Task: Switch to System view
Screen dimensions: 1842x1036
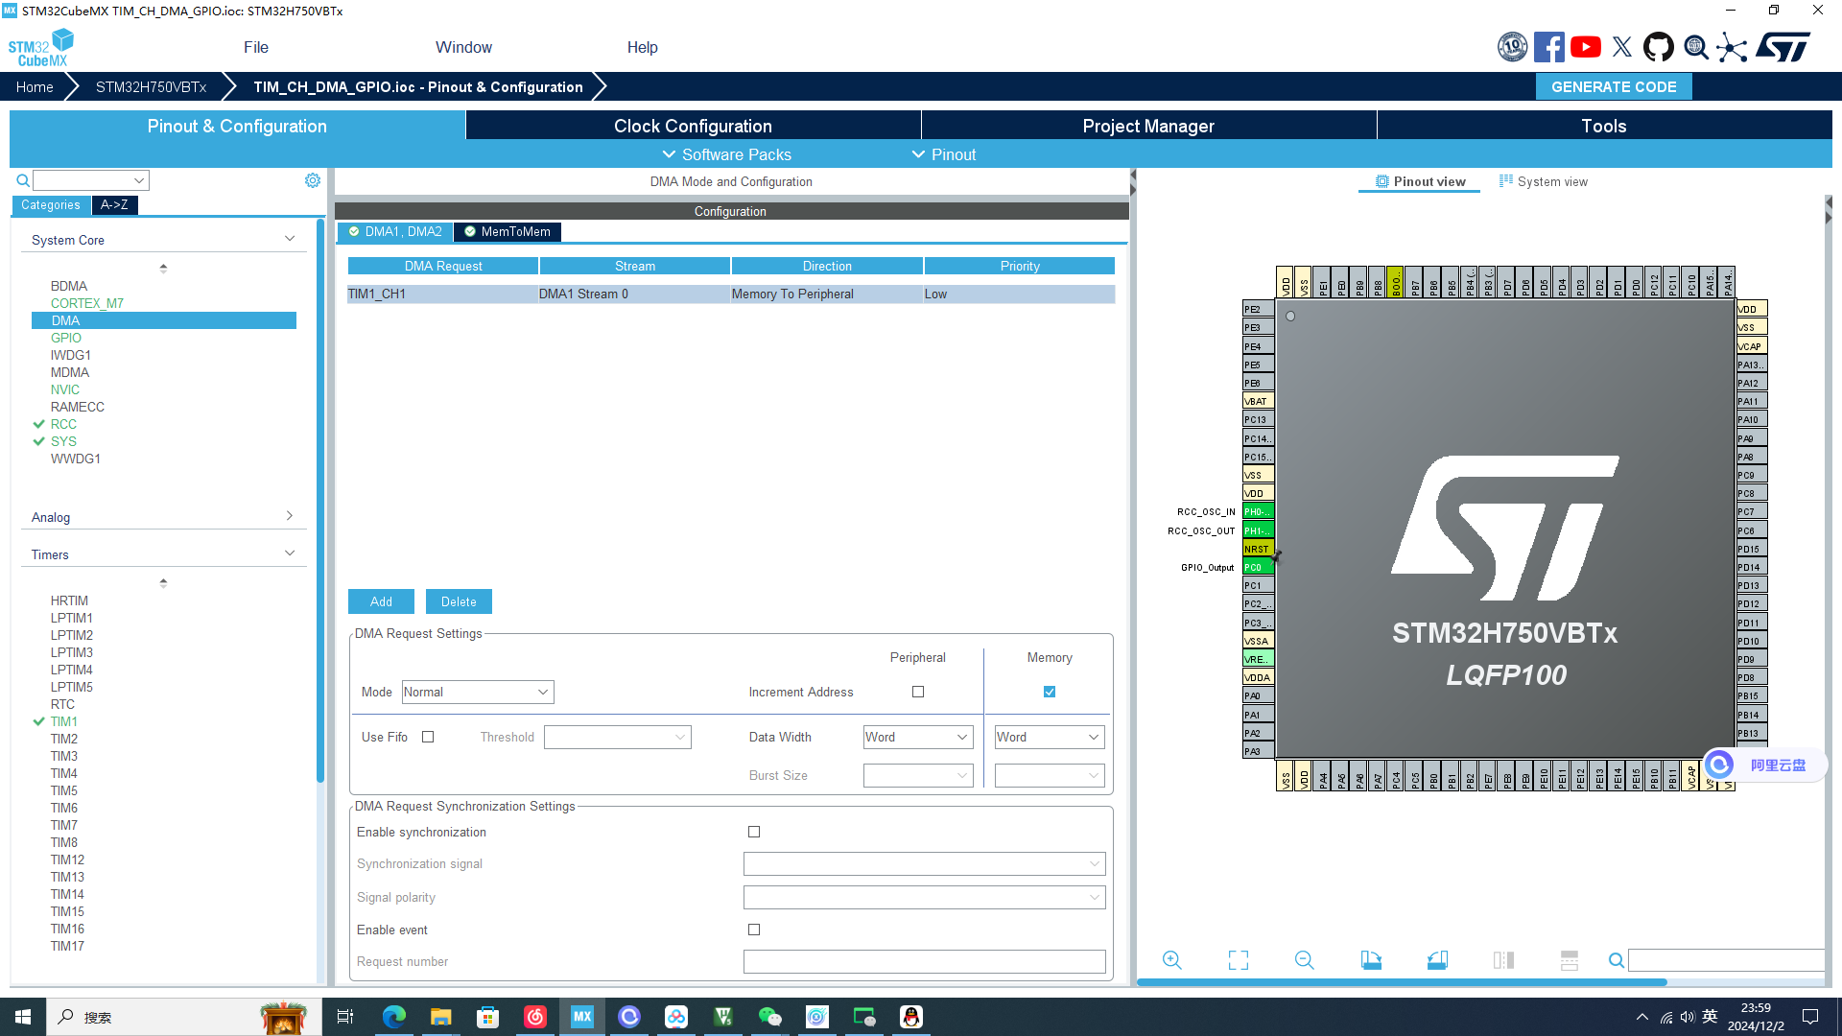Action: (x=1544, y=181)
